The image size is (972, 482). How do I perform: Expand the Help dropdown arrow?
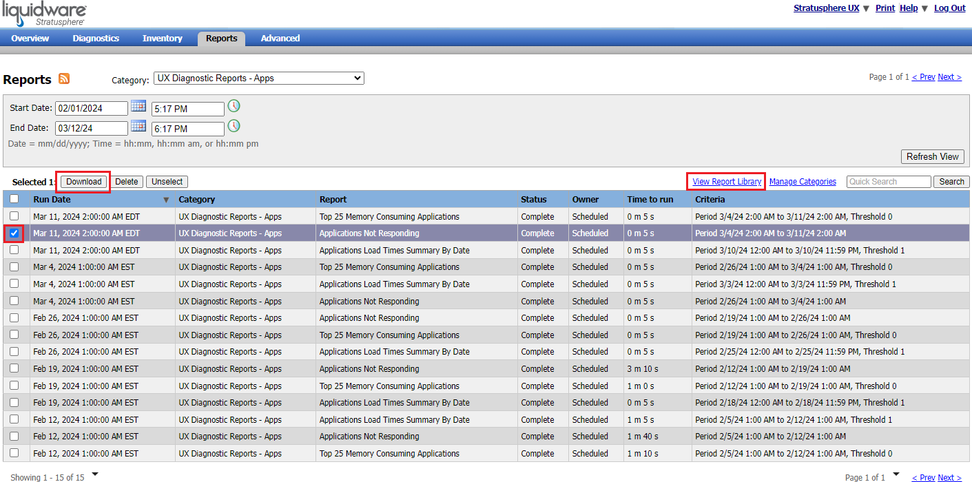pos(924,8)
